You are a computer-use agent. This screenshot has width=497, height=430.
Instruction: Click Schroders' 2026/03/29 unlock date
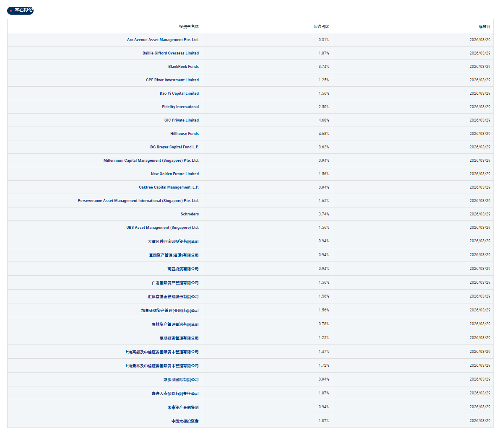pyautogui.click(x=480, y=214)
